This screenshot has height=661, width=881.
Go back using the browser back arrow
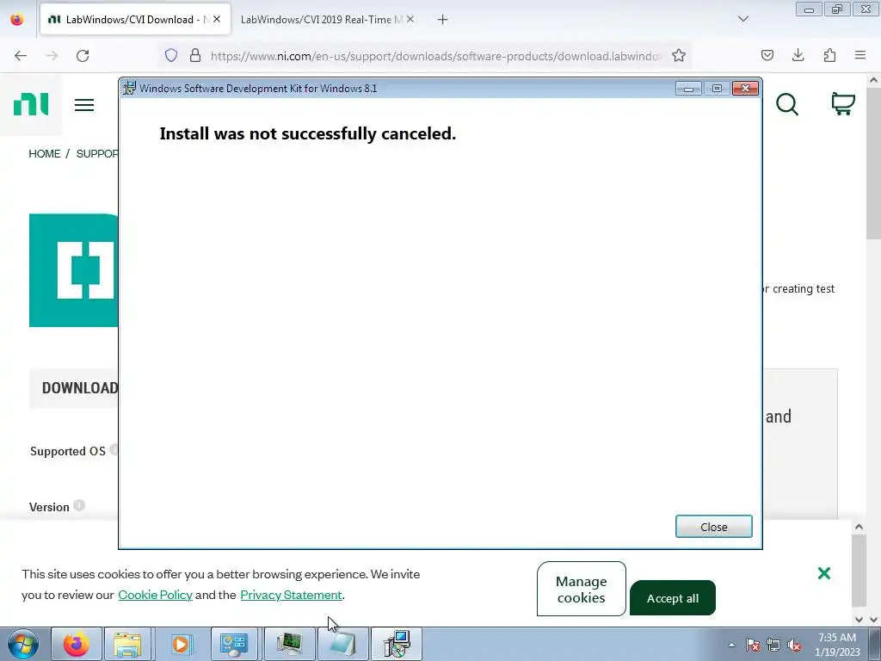(x=21, y=56)
